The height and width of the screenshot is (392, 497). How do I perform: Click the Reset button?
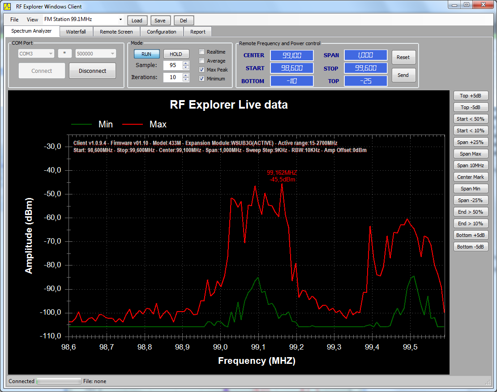pos(403,57)
